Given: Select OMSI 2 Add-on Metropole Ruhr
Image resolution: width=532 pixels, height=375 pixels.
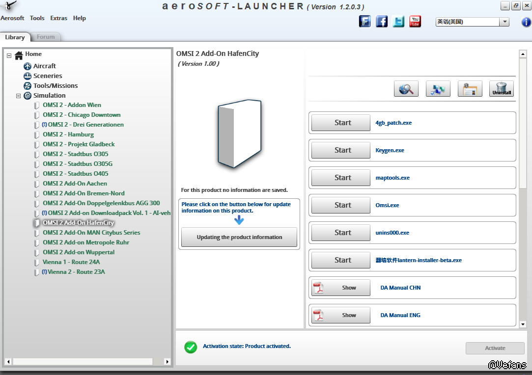Looking at the screenshot, I should coord(86,243).
